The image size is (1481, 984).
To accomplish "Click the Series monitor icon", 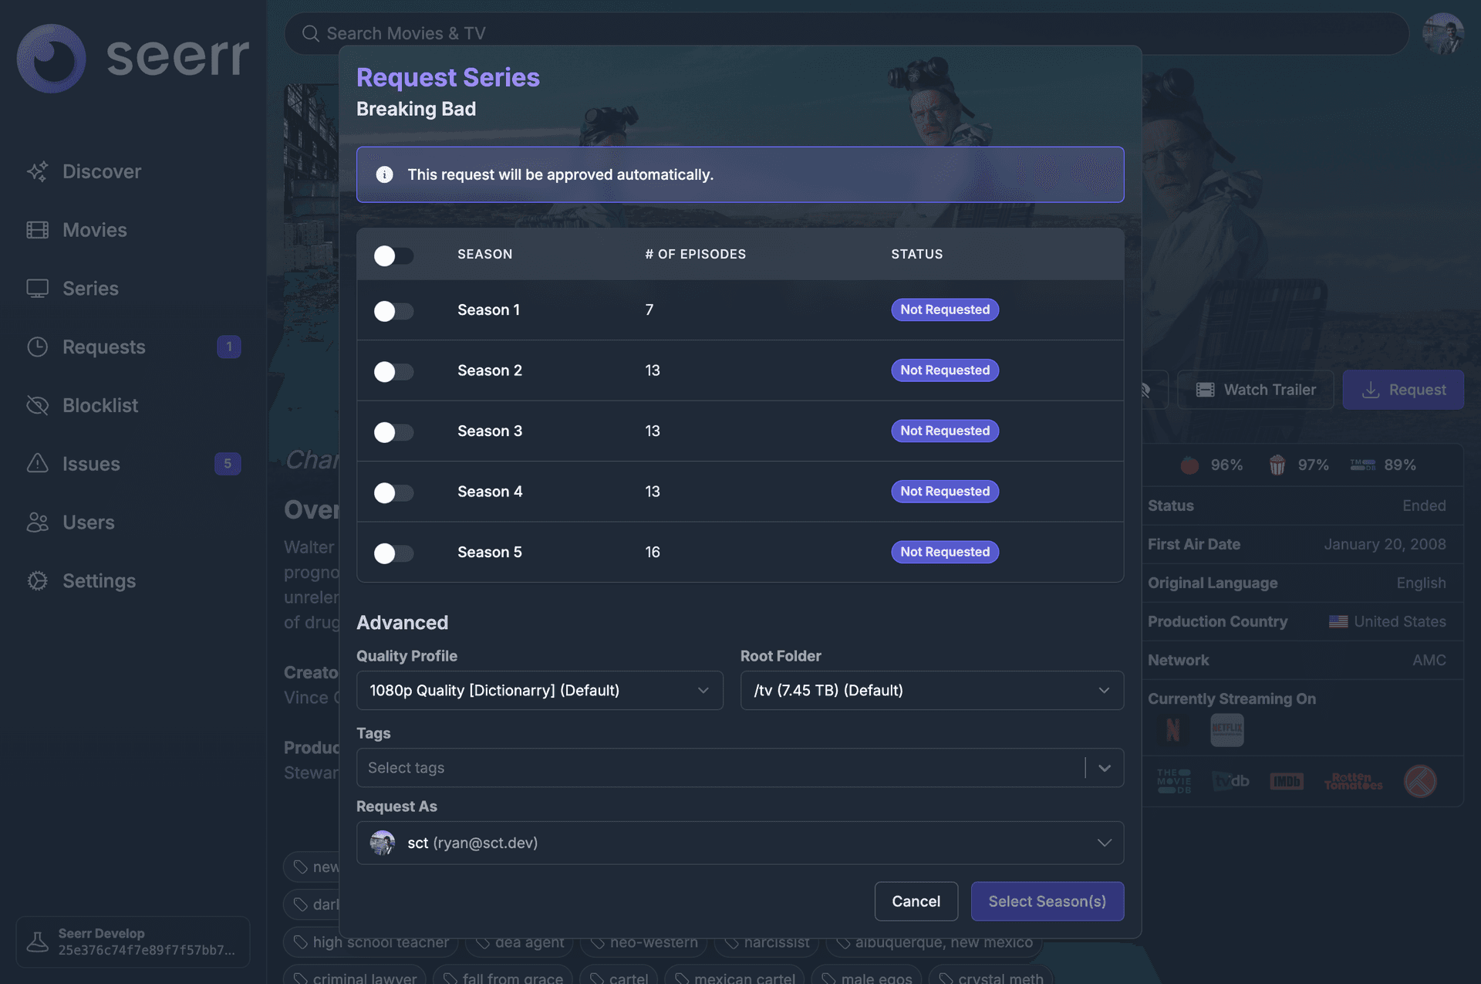I will (37, 289).
